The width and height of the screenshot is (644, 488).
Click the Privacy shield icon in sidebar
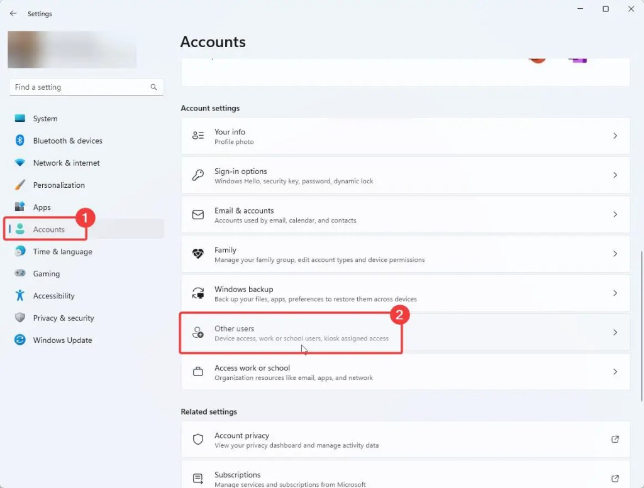point(19,317)
